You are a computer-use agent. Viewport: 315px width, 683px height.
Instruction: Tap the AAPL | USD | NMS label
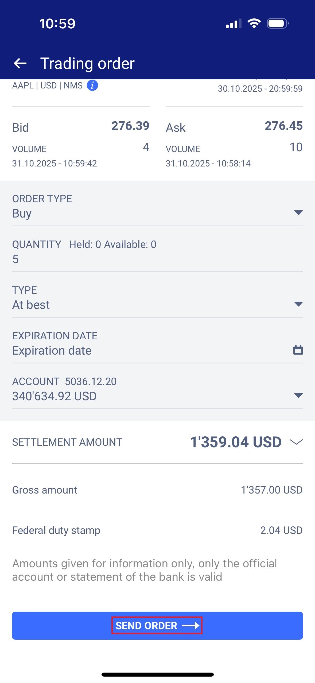pos(47,86)
